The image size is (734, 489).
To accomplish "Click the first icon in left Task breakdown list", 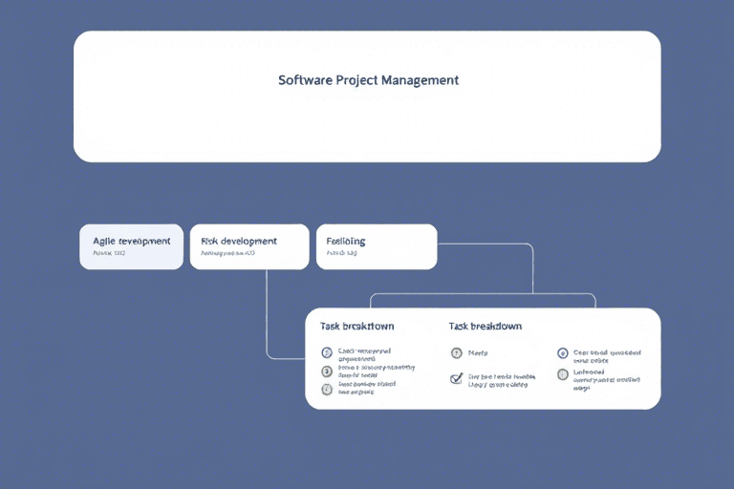I will coord(327,353).
